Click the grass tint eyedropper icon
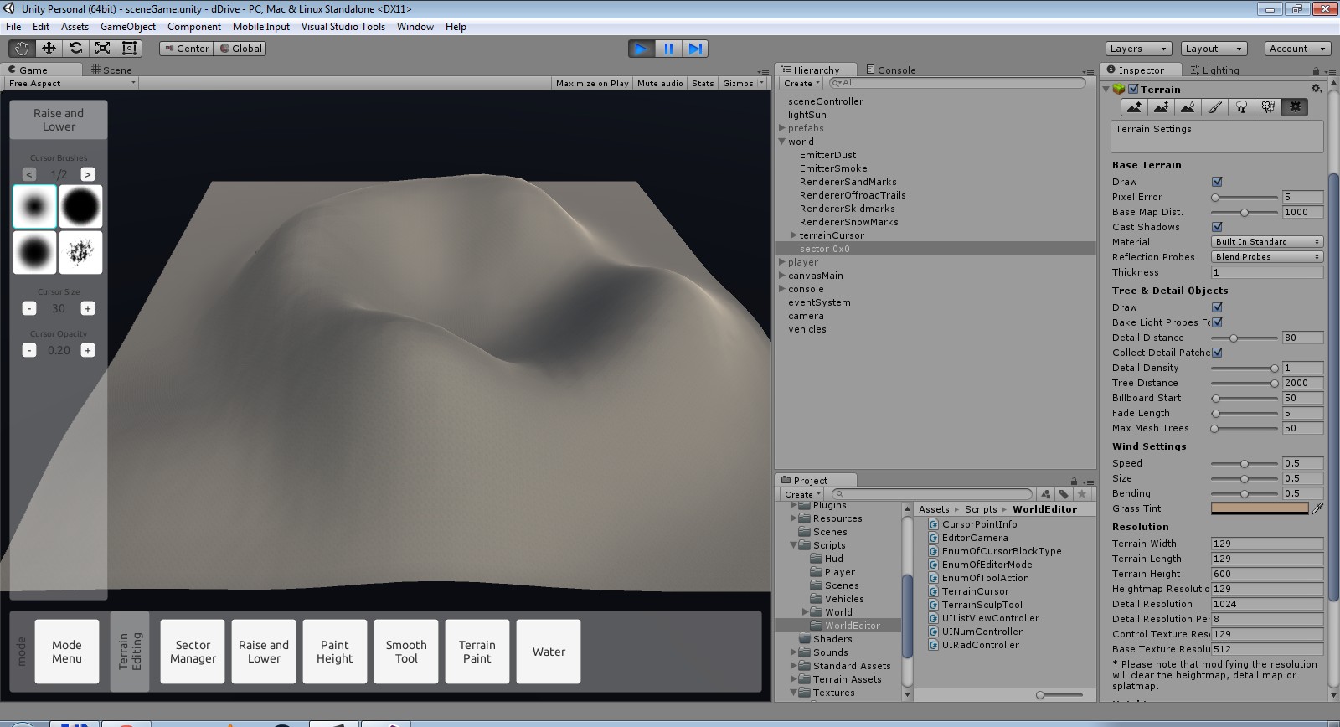This screenshot has width=1340, height=727. click(1317, 508)
